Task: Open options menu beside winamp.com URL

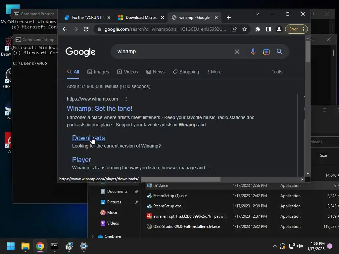Action: (x=126, y=99)
